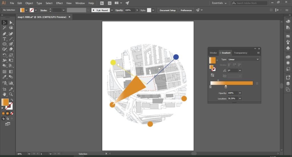Open the Window menu
This screenshot has height=157, width=292.
point(80,3)
